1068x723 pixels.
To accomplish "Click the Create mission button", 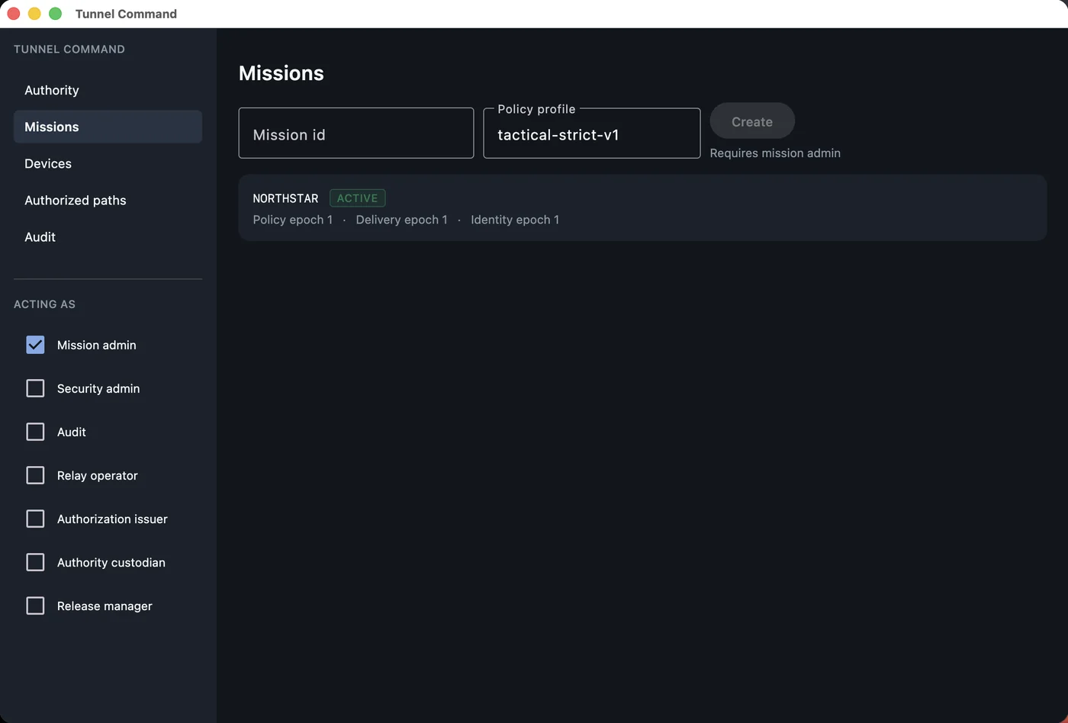I will point(752,121).
